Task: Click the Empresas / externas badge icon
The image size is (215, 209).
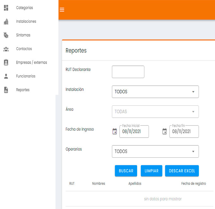Action: (6, 63)
